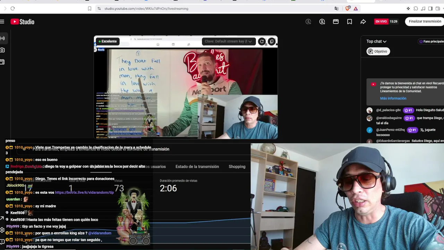Click the translate icon on juguete message

(422, 130)
